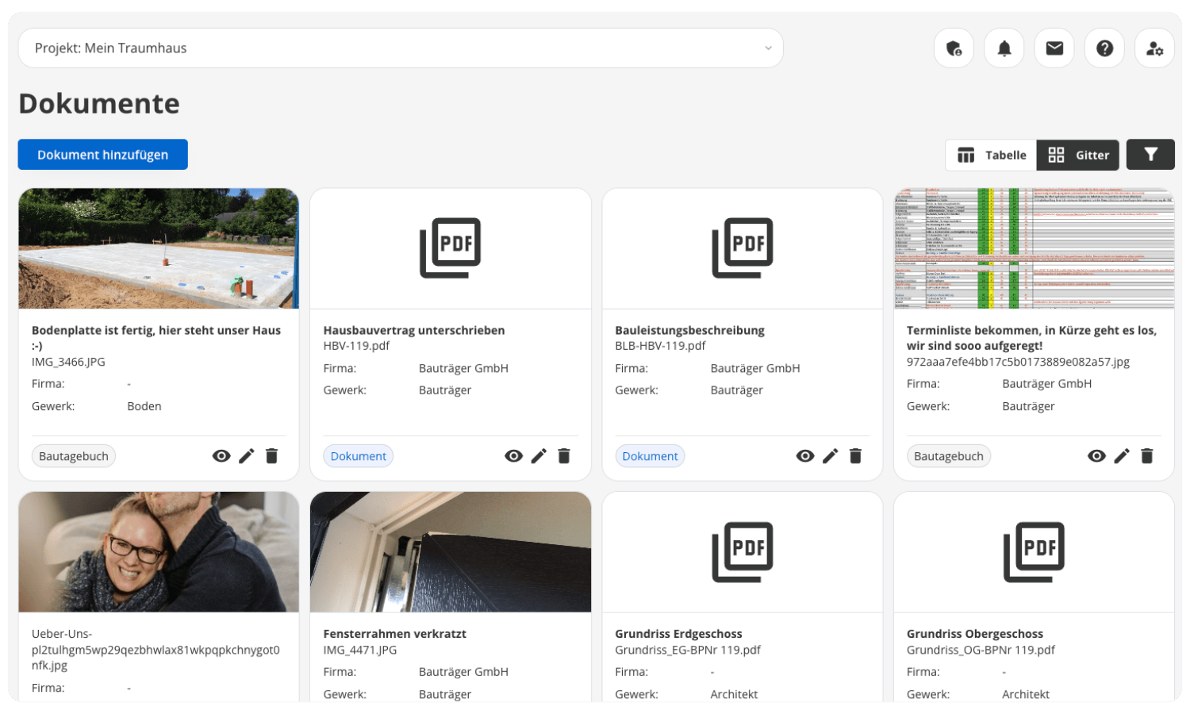Edit the Hausbauvertrag unterschrieben document

539,456
